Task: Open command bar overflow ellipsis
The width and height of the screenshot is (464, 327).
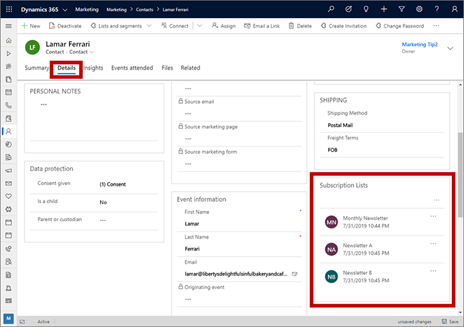Action: 436,26
